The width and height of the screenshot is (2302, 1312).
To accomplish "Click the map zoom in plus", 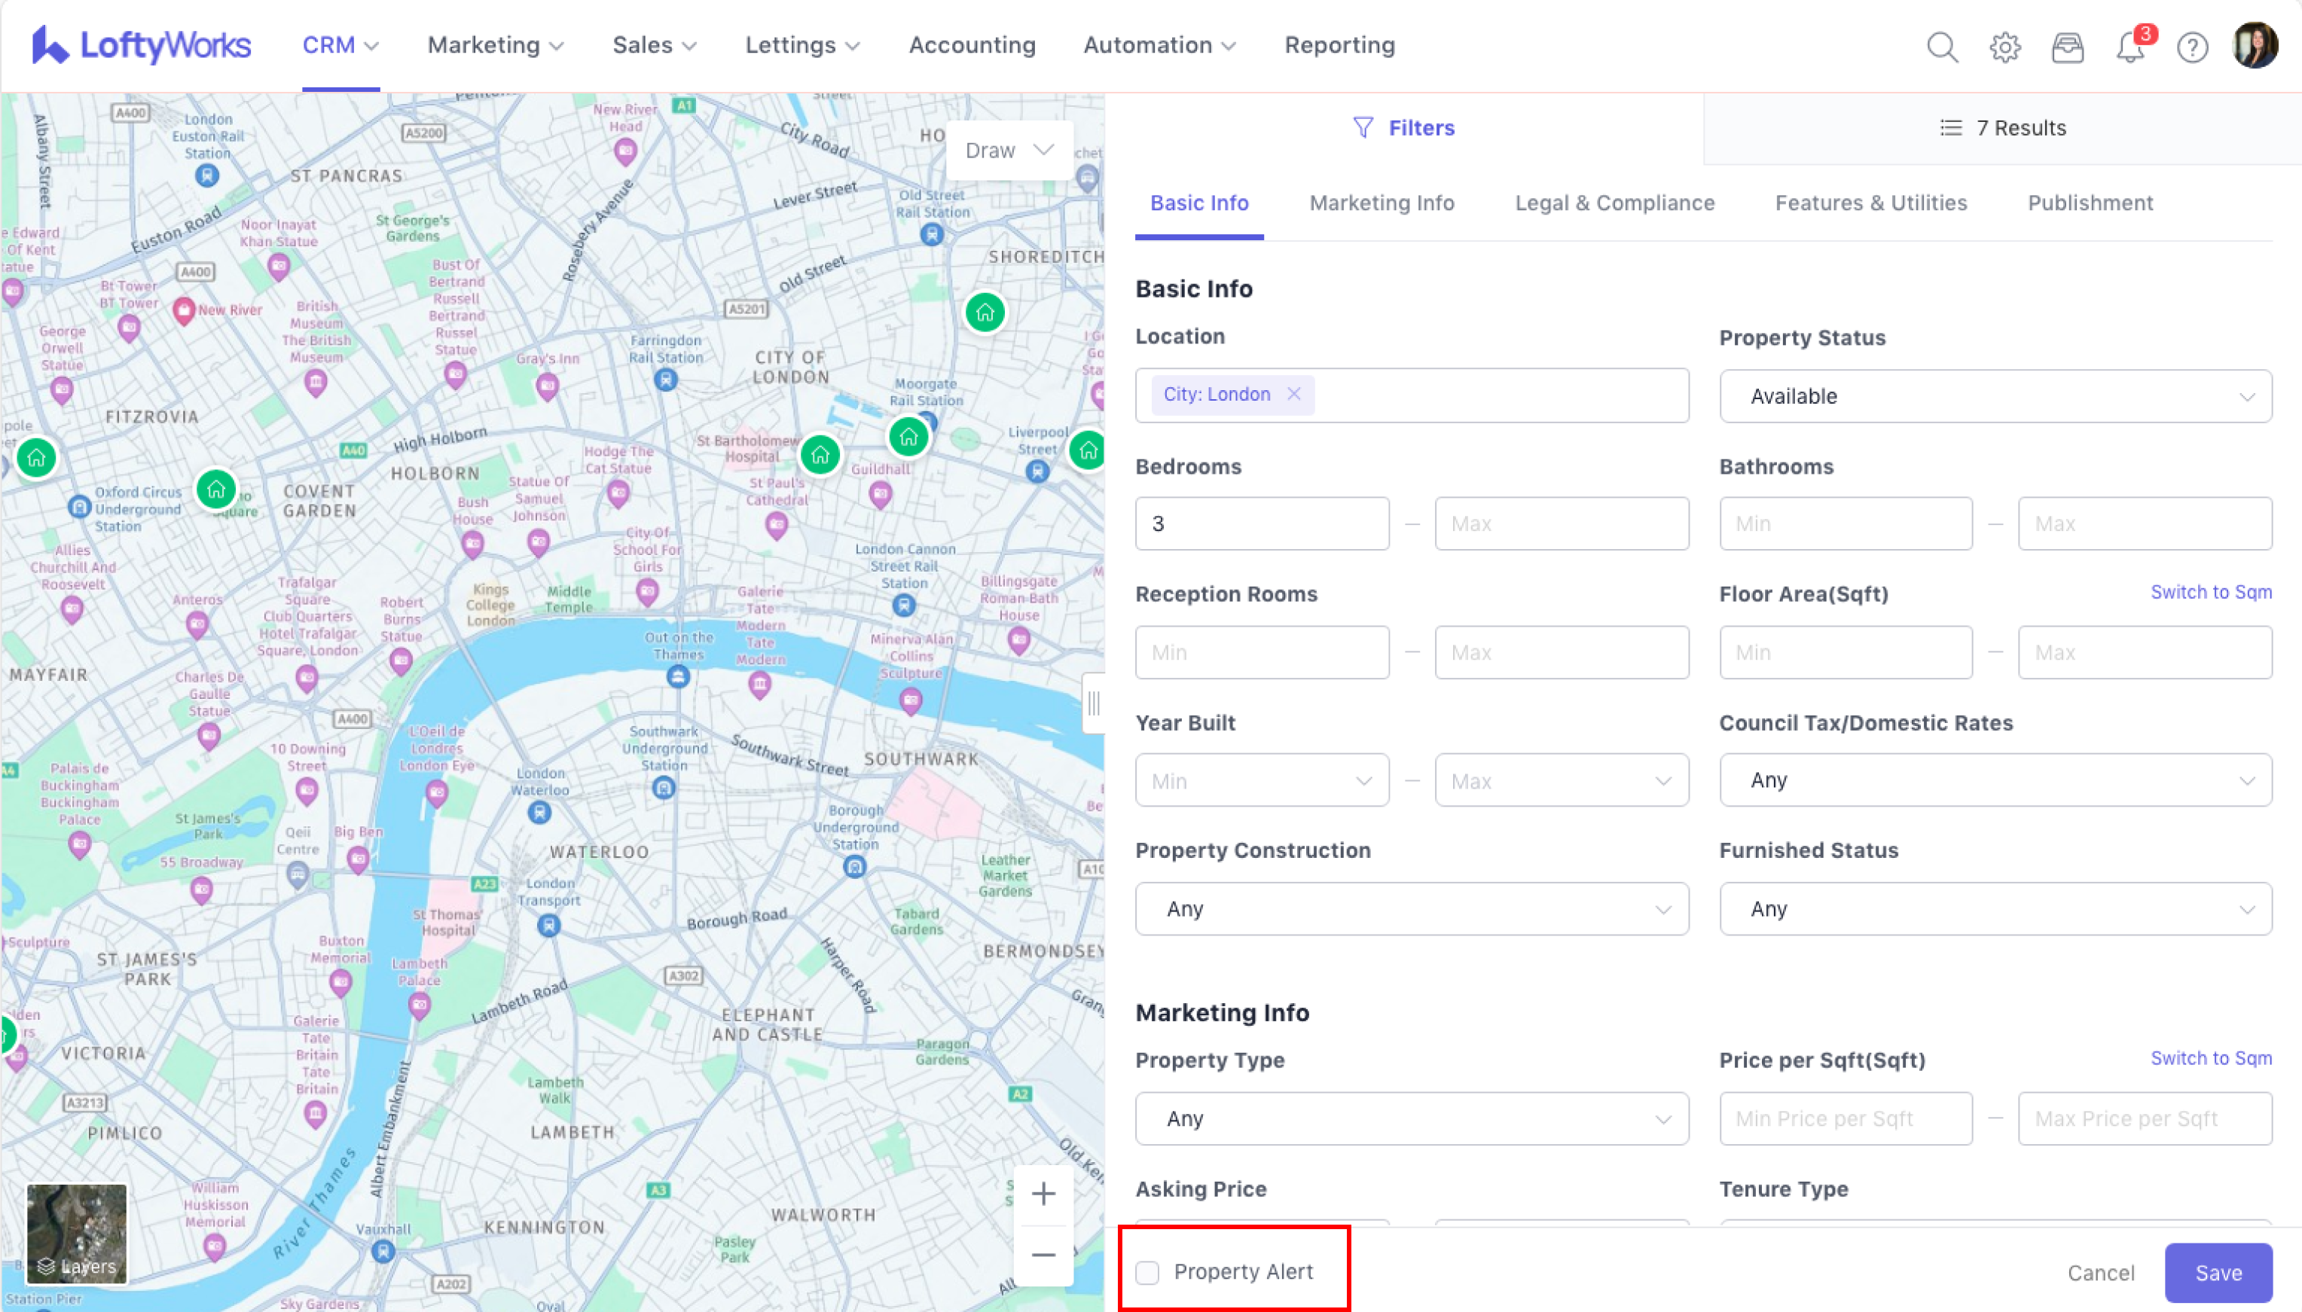I will click(x=1043, y=1194).
